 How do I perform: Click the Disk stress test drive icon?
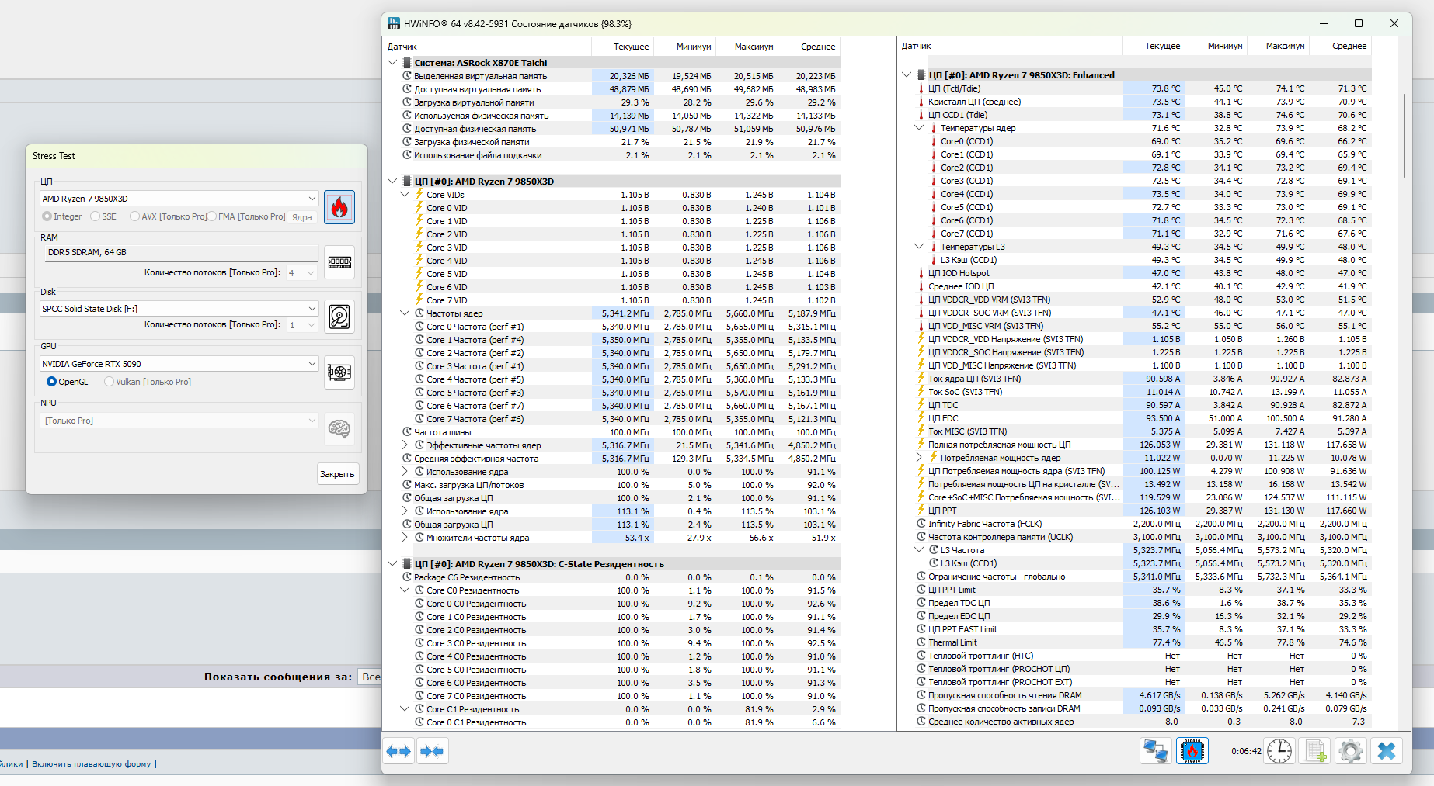point(339,317)
